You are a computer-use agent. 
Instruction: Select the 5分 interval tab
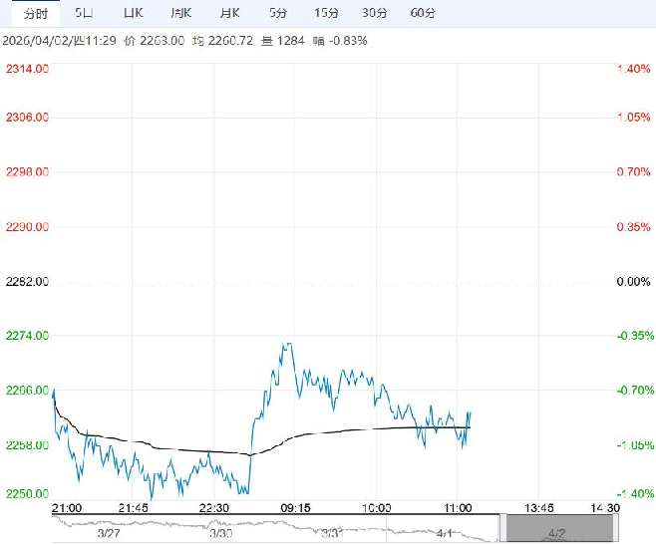pos(277,13)
